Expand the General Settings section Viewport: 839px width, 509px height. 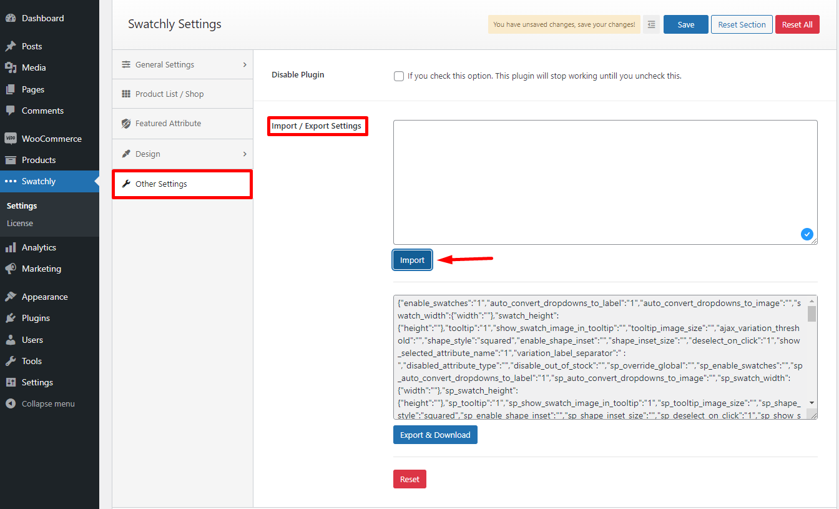pos(182,64)
